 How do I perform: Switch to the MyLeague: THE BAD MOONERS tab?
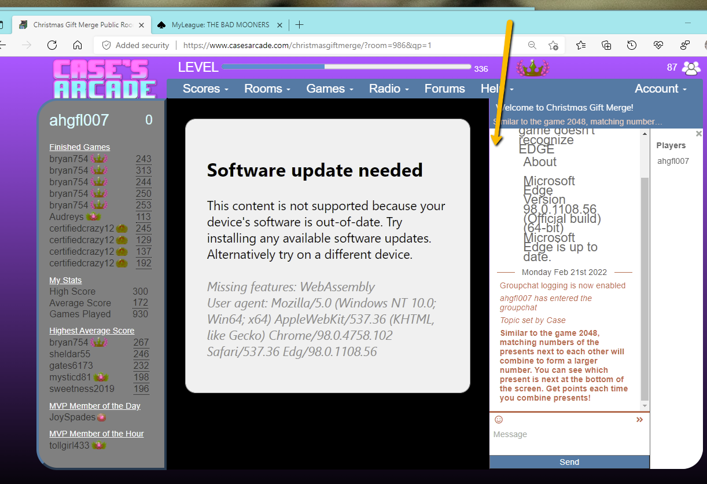click(220, 25)
